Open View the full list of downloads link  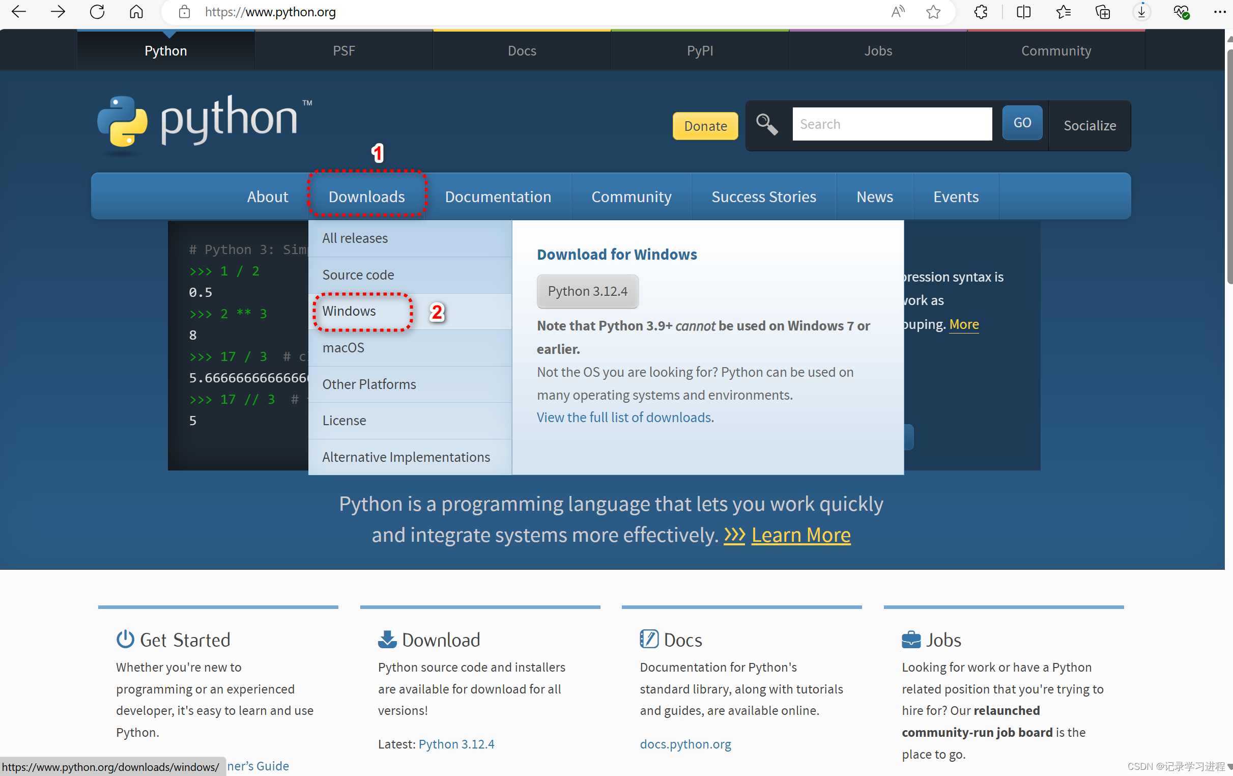624,417
